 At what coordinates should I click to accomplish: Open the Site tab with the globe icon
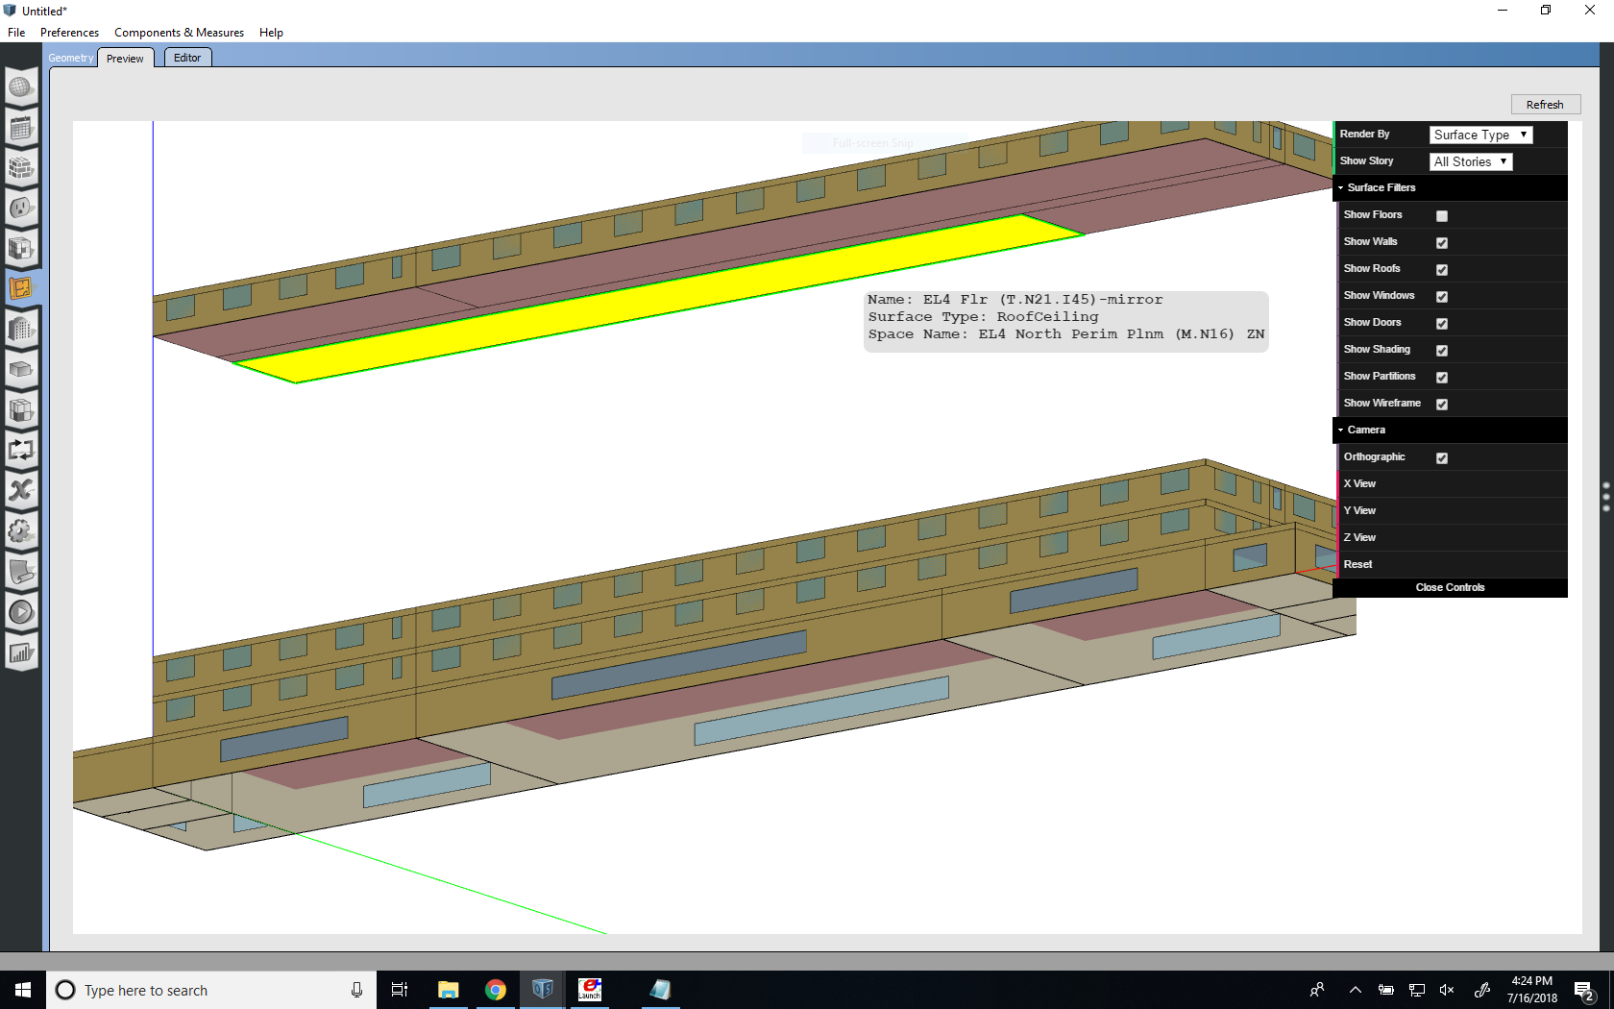tap(21, 87)
